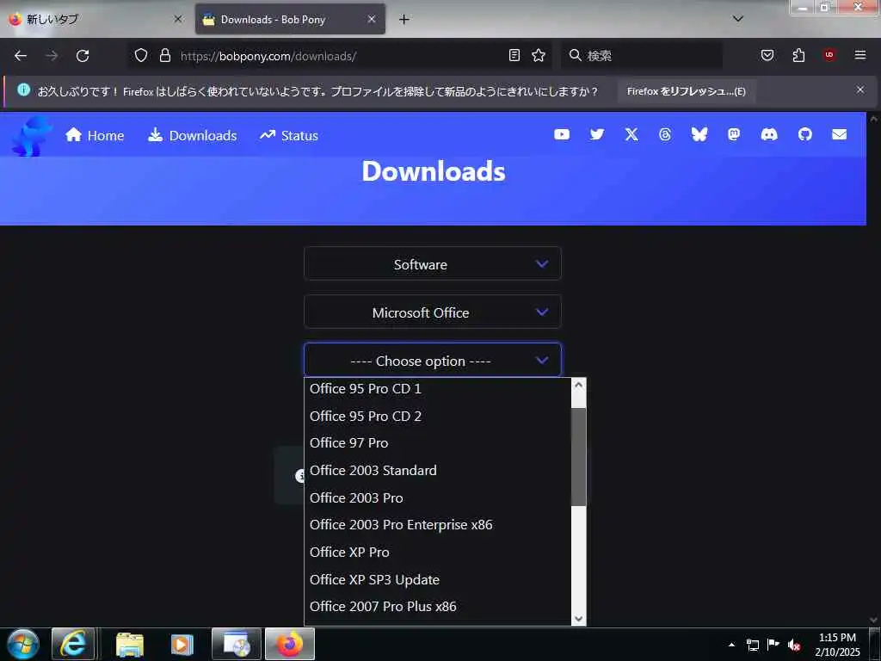The width and height of the screenshot is (881, 661).
Task: Open the GitHub icon link
Action: pos(805,134)
